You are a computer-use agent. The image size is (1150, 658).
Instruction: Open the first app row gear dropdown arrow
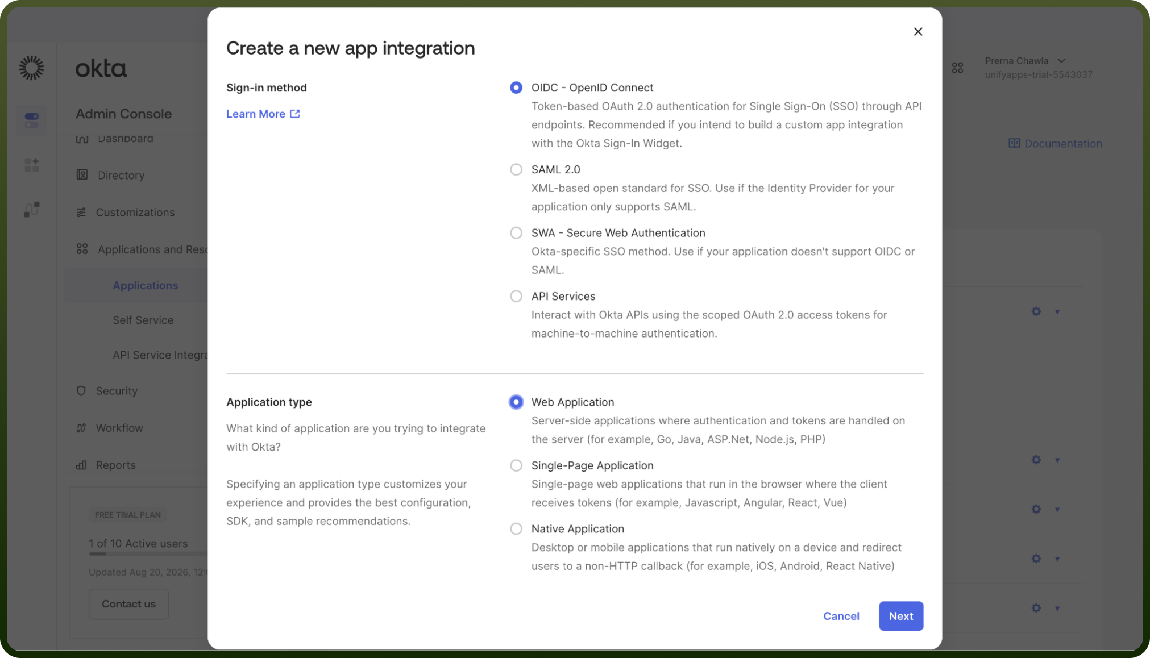pyautogui.click(x=1057, y=312)
